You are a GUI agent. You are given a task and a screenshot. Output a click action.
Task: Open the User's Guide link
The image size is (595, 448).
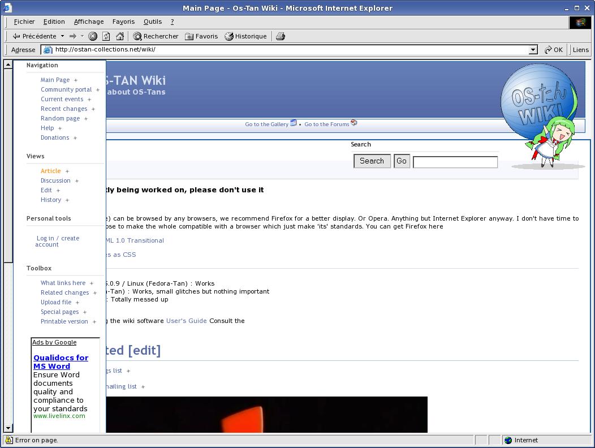click(186, 321)
